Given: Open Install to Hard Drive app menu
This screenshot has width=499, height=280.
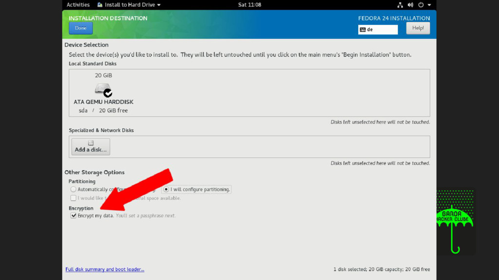Looking at the screenshot, I should pyautogui.click(x=129, y=5).
